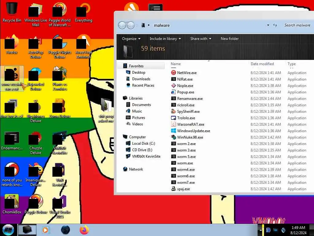Click the New folder button
Screen dimensions: 314x236
pos(229,38)
